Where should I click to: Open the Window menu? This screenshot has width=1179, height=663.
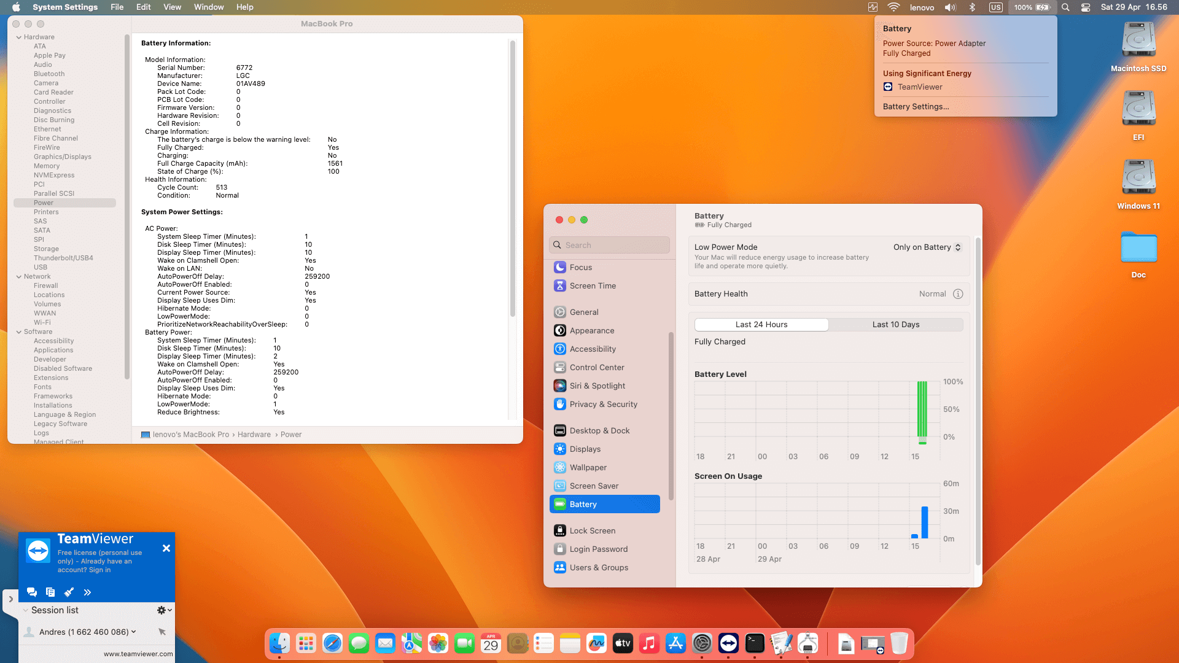(x=209, y=7)
